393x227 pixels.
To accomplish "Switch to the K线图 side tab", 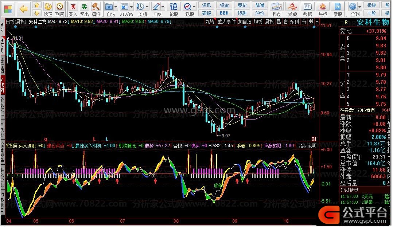I will pos(2,85).
